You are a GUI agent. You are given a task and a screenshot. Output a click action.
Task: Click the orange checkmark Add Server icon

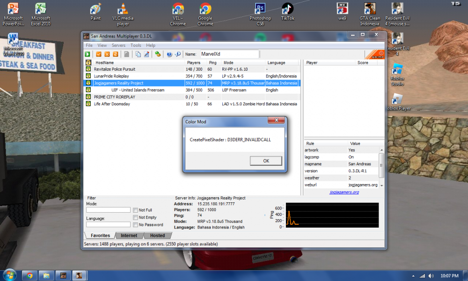pyautogui.click(x=98, y=54)
